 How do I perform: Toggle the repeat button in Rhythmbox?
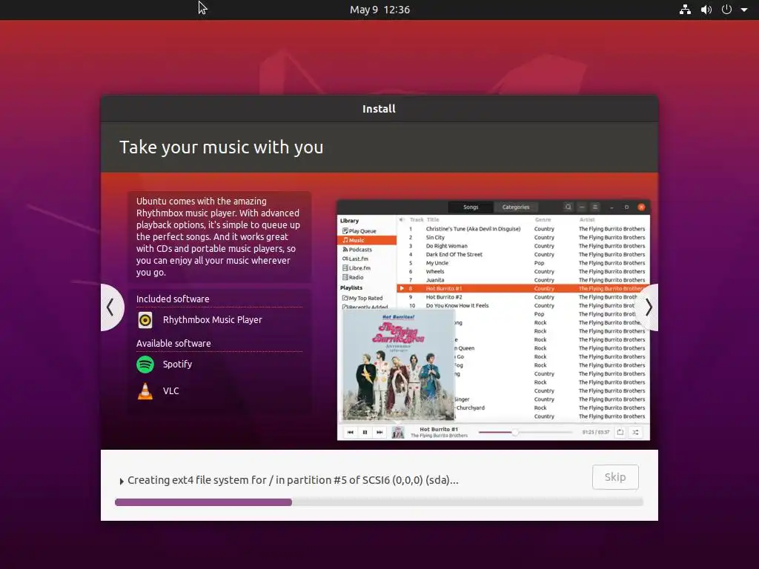tap(620, 432)
